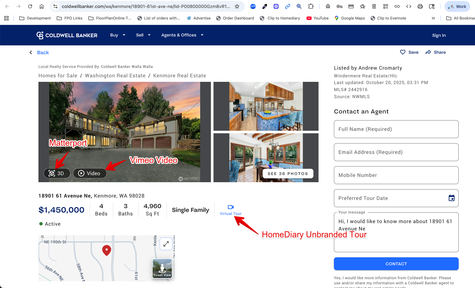
Task: Click the Full Name input field
Action: (396, 129)
